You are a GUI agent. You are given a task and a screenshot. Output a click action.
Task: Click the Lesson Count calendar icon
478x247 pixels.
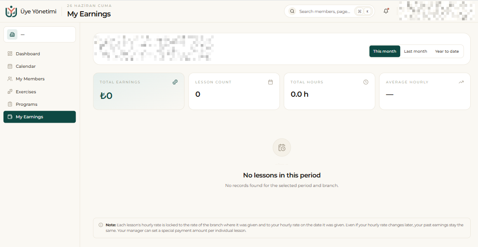tap(270, 82)
